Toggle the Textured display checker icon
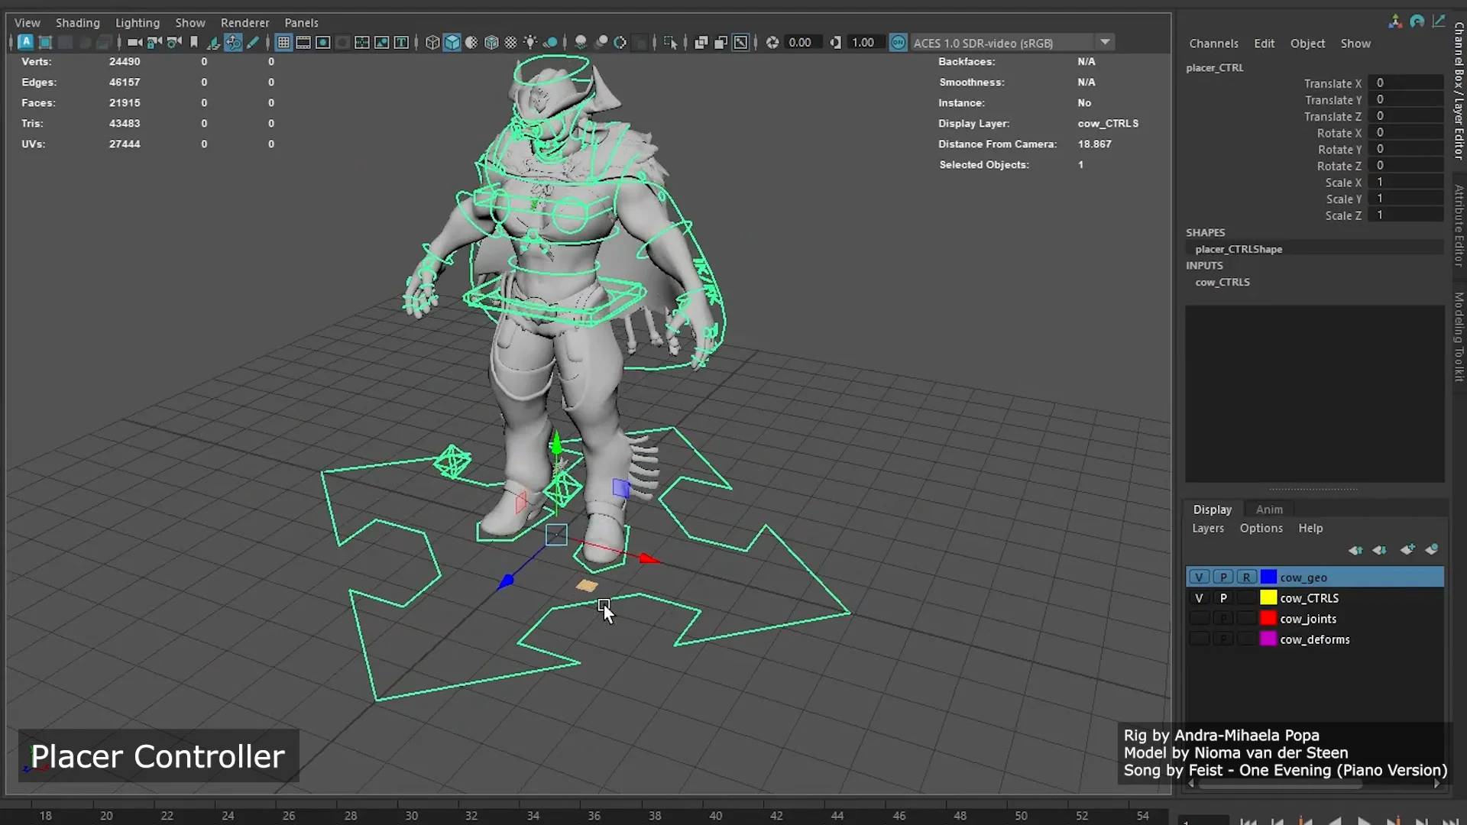Image resolution: width=1467 pixels, height=825 pixels. (510, 43)
